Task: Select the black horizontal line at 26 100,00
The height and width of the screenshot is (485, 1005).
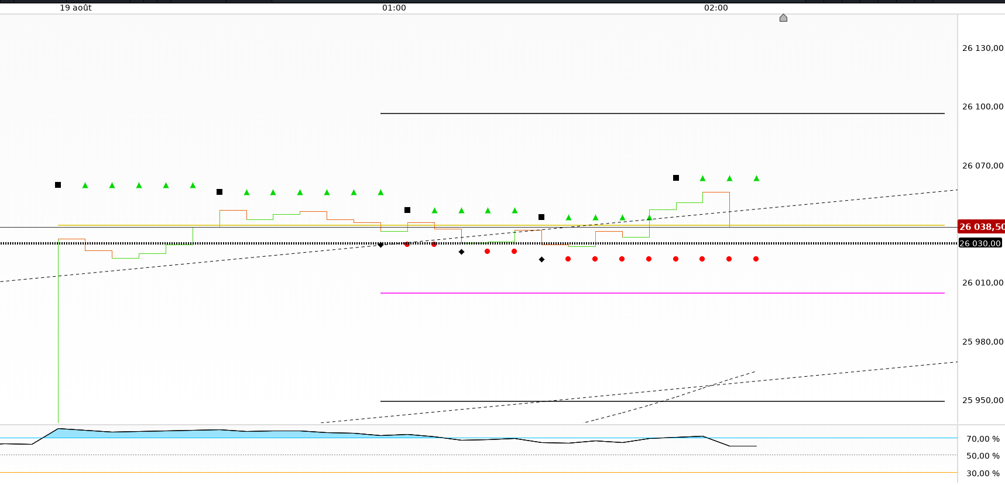Action: click(x=663, y=113)
